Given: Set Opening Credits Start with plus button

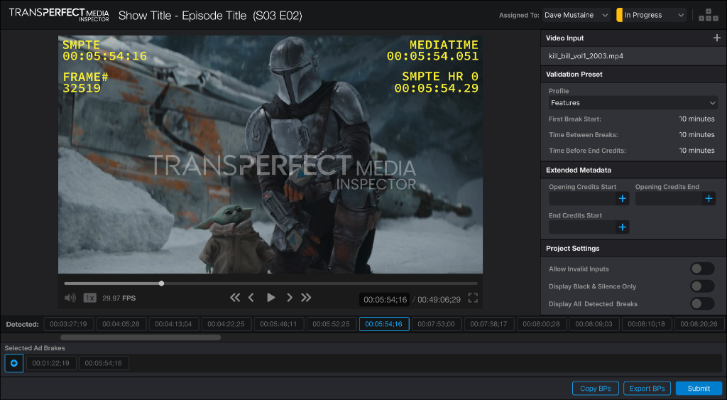Looking at the screenshot, I should point(623,199).
